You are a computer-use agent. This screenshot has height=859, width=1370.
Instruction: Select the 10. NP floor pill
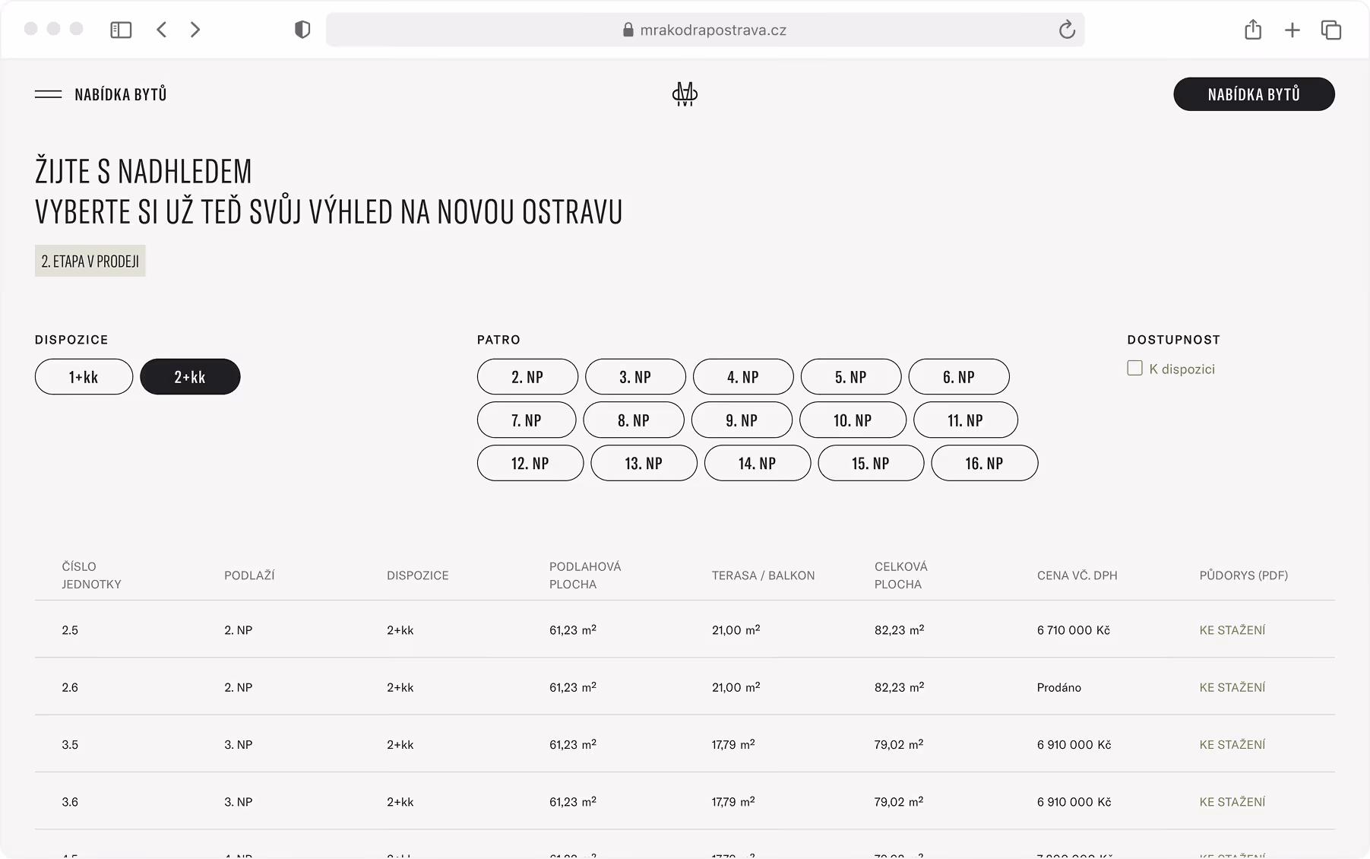(853, 420)
